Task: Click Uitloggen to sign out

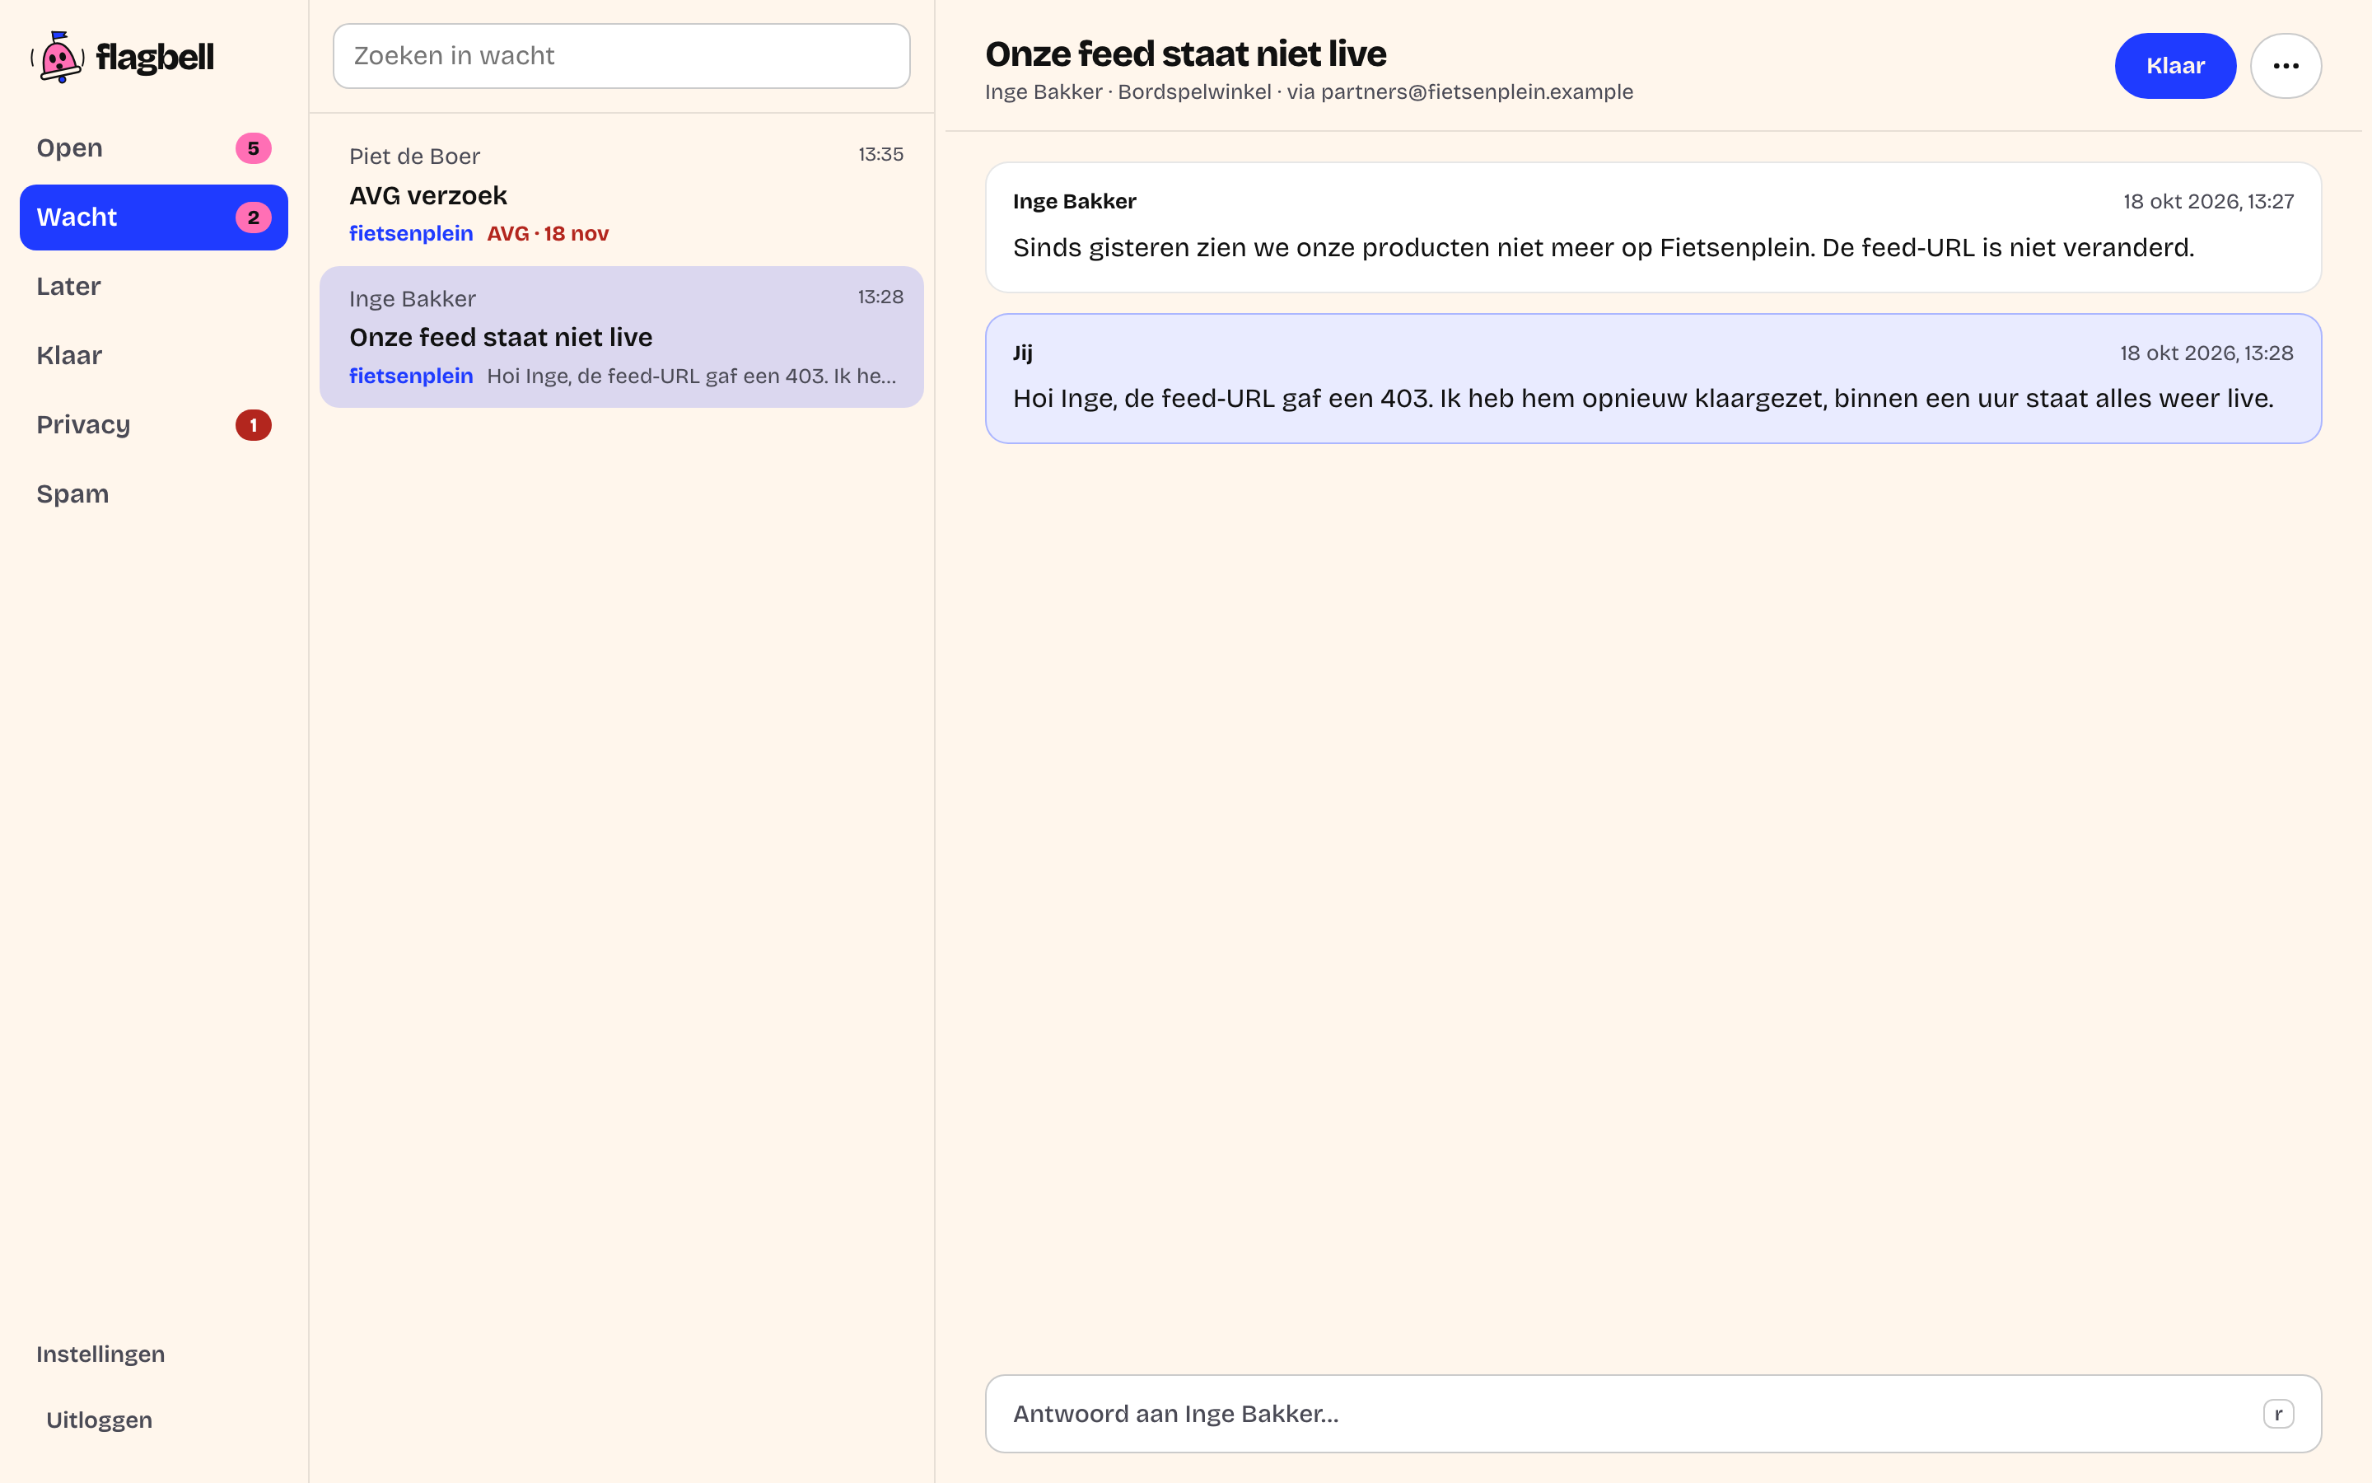Action: tap(99, 1420)
